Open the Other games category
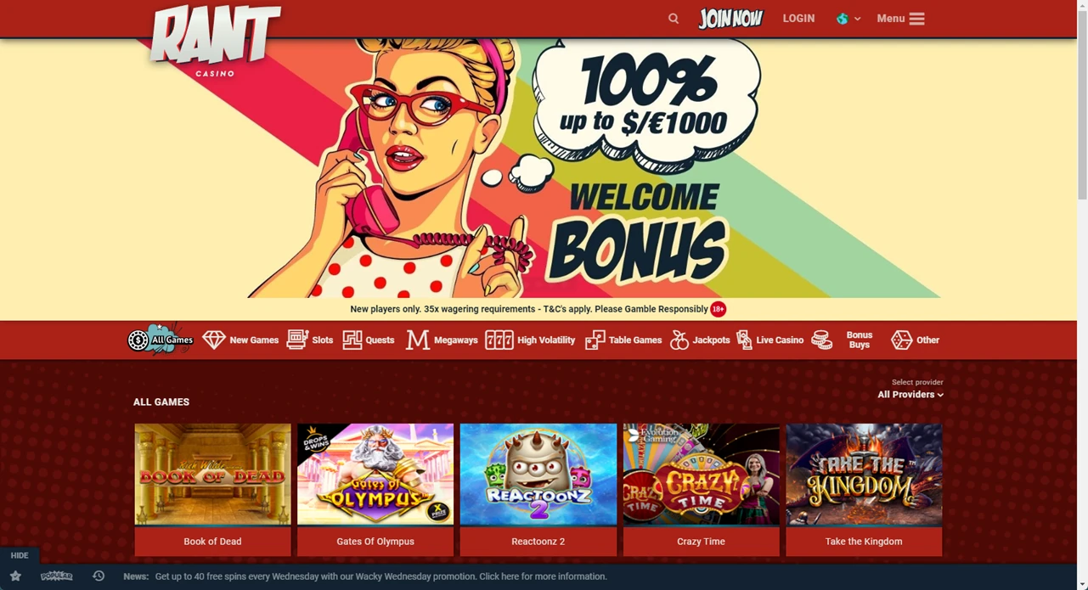Image resolution: width=1088 pixels, height=590 pixels. click(915, 340)
